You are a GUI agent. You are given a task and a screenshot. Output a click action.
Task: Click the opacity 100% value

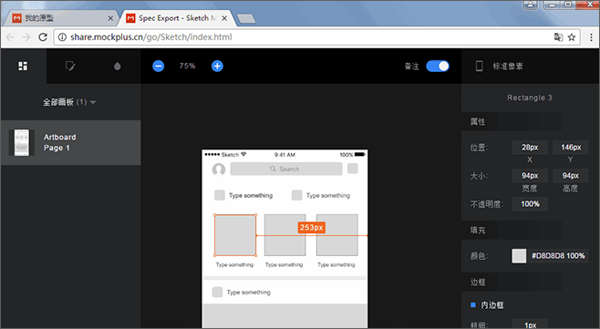[x=530, y=204]
